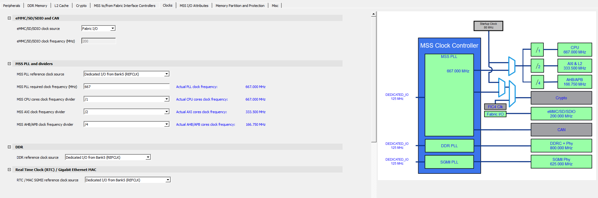This screenshot has height=198, width=598.
Task: Select the CPU 667.000 MHz block
Action: pyautogui.click(x=575, y=50)
